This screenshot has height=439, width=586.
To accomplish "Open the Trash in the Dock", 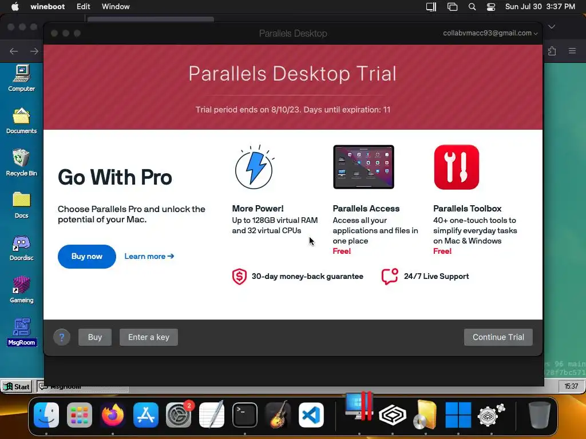I will 539,415.
